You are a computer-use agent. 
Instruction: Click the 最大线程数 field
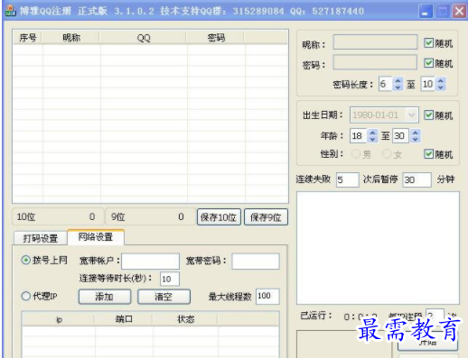[267, 297]
